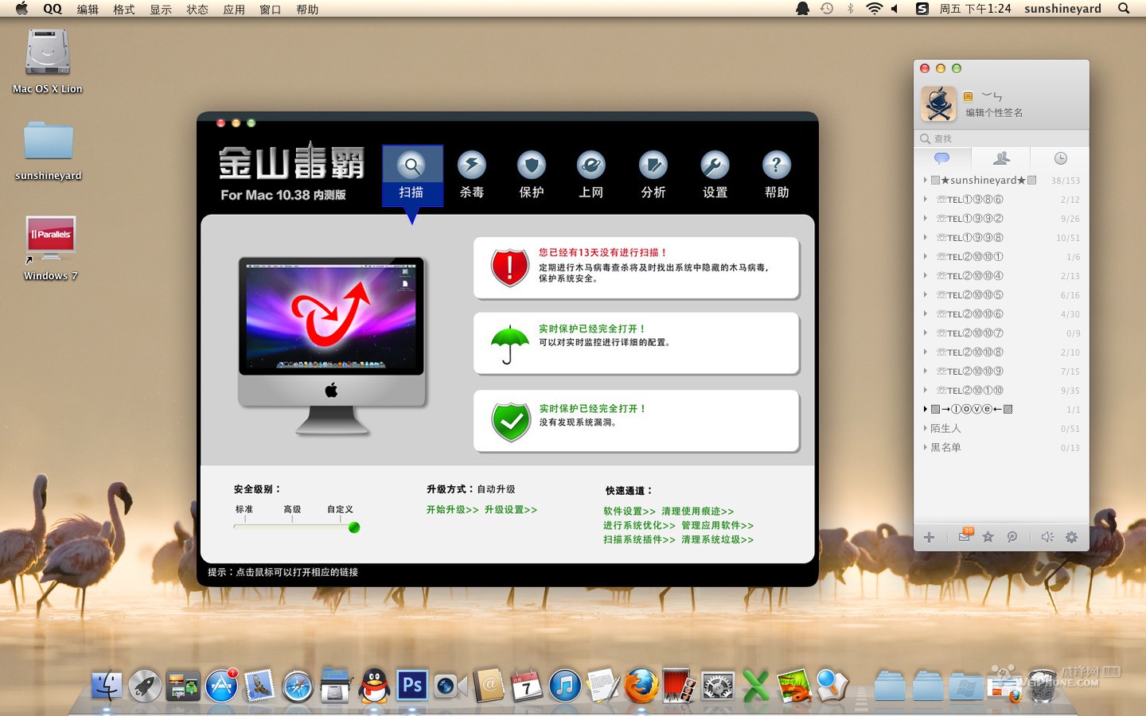
Task: Switch to the QQ contacts chat-bubble tab
Action: pyautogui.click(x=942, y=158)
